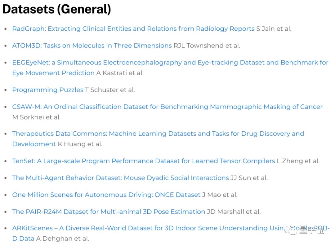The image size is (335, 245).
Task: Open the TenSet tensor compilers link
Action: (143, 161)
